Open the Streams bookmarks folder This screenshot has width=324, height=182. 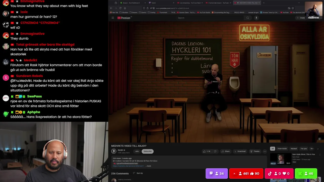(133, 12)
